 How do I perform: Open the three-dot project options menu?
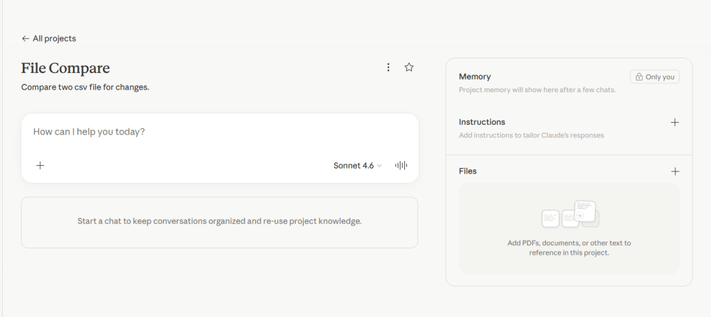click(x=388, y=67)
